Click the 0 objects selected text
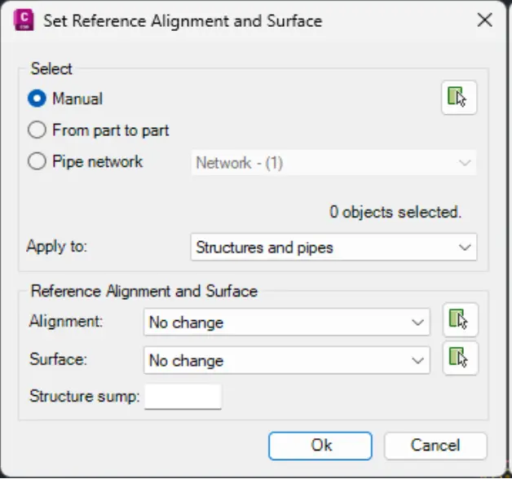 coord(395,212)
